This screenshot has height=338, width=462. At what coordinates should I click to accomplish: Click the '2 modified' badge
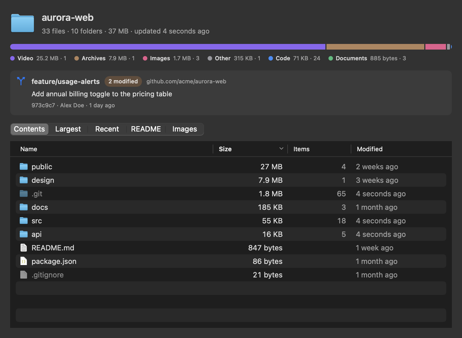tap(123, 81)
